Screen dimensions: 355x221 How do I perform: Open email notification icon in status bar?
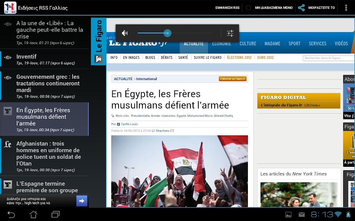302,214
